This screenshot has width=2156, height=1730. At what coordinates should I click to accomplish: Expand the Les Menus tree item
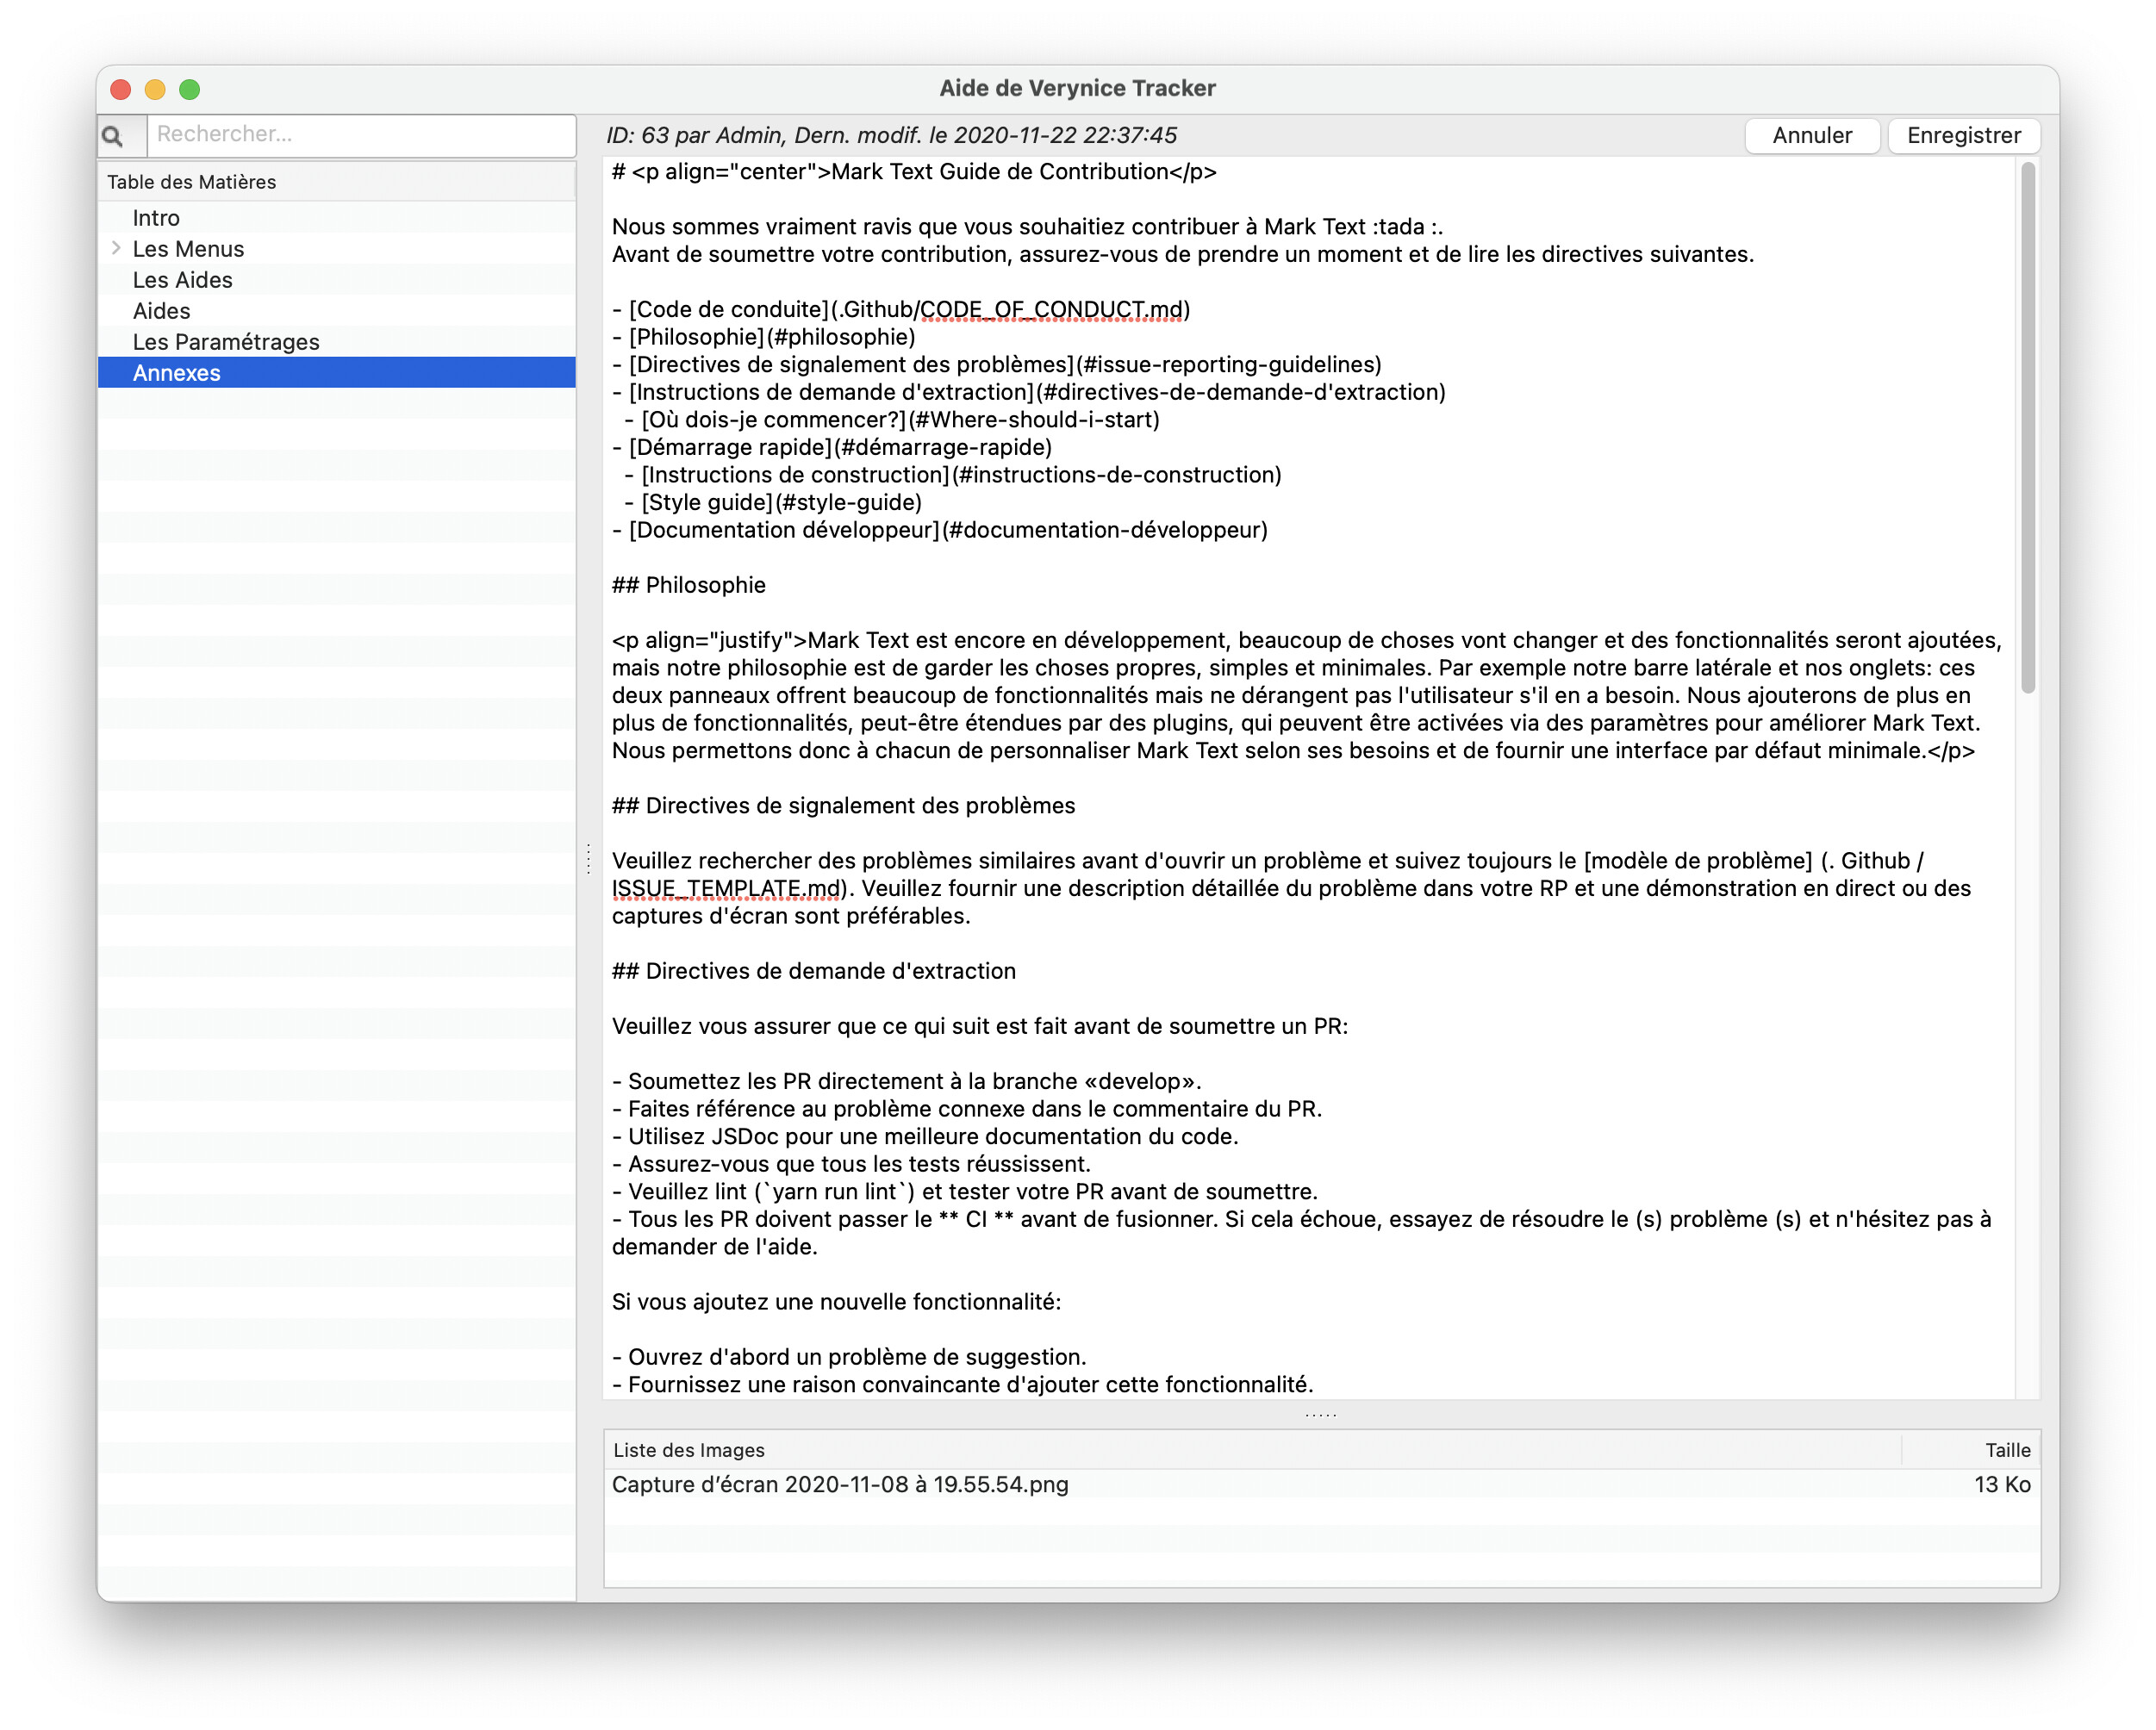pos(116,248)
